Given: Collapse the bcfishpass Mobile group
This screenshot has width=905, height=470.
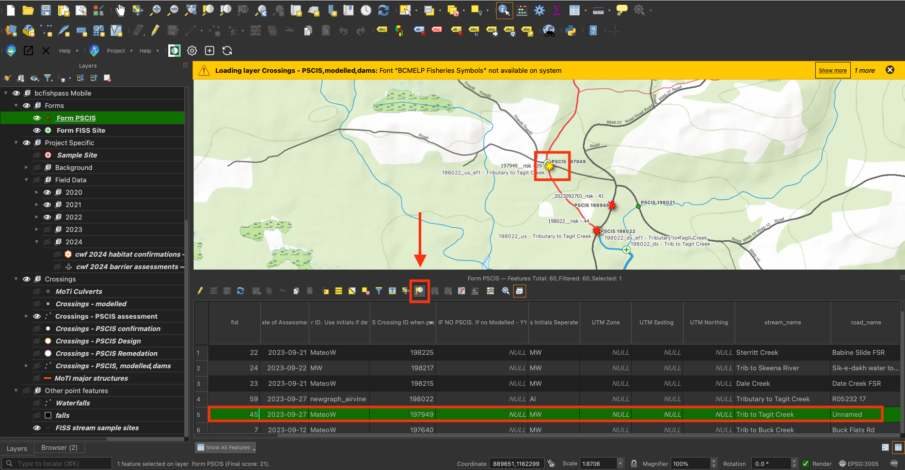Looking at the screenshot, I should coord(6,93).
